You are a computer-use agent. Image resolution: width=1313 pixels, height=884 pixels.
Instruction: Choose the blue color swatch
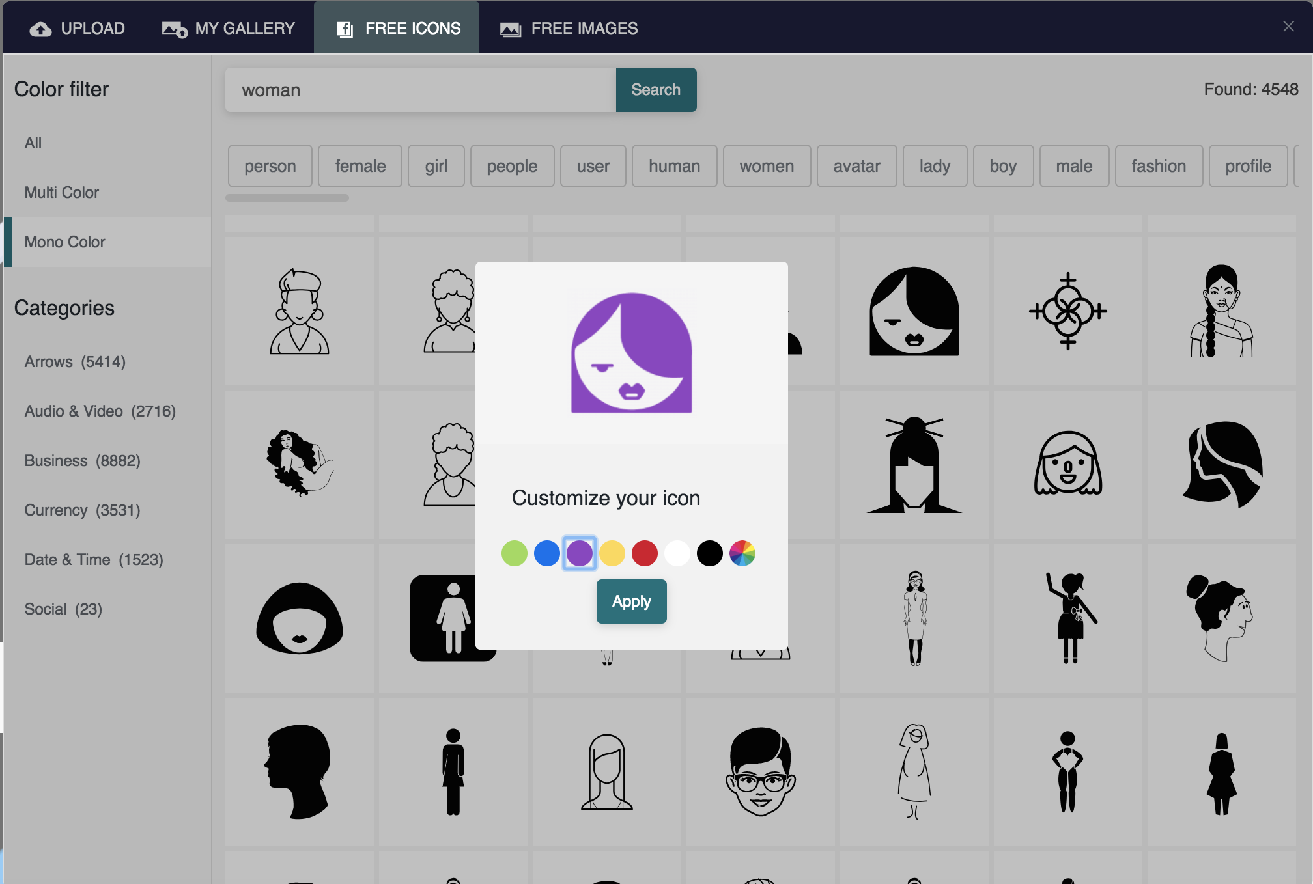click(547, 553)
